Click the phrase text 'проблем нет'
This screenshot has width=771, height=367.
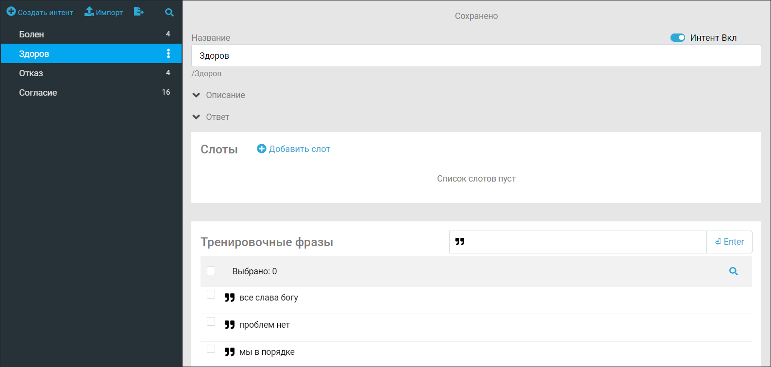point(265,325)
